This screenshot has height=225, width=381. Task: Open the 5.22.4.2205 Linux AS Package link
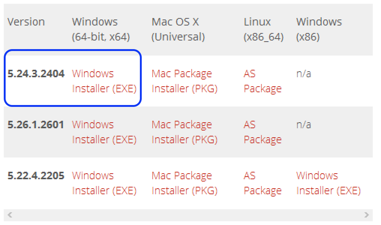[x=262, y=183]
